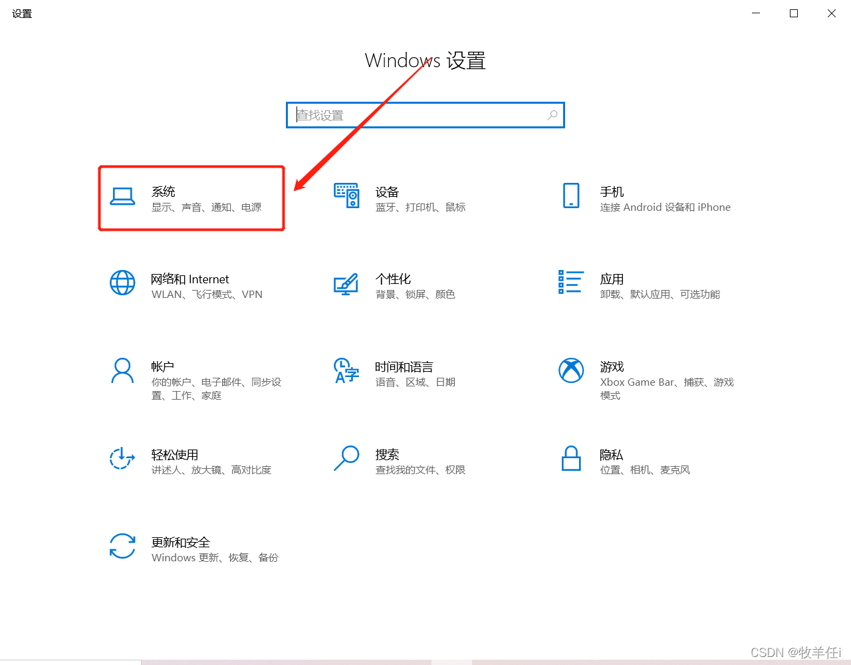Select the 游戏 heading
Image resolution: width=851 pixels, height=665 pixels.
coord(612,366)
